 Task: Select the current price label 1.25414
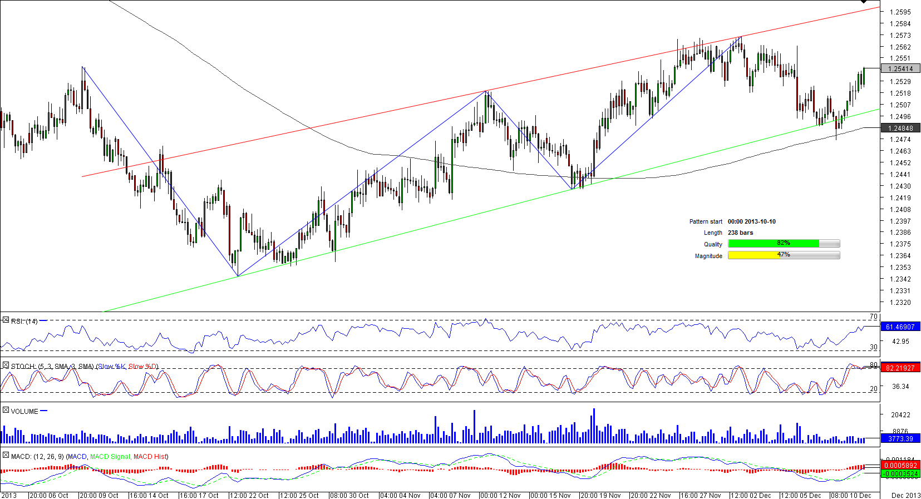(x=900, y=69)
